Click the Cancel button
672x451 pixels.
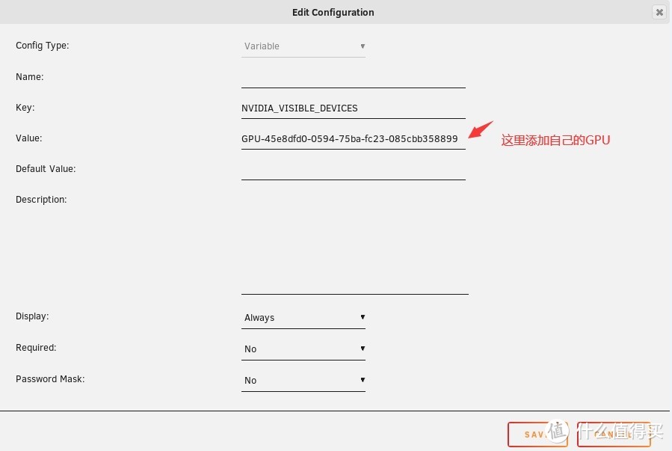pyautogui.click(x=614, y=435)
